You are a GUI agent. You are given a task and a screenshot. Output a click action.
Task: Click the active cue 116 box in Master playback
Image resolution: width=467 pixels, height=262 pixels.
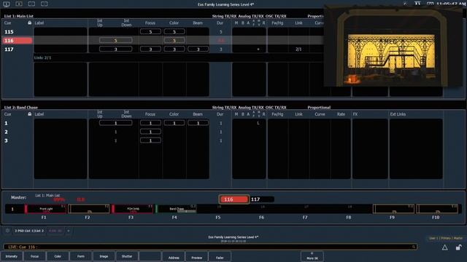click(x=234, y=199)
